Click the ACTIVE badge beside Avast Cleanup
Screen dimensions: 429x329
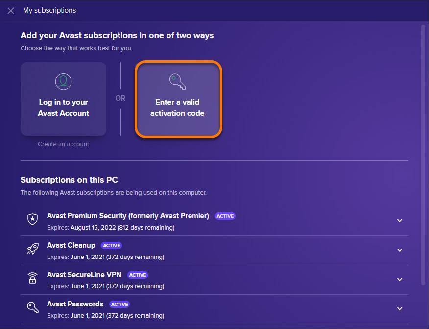(112, 246)
